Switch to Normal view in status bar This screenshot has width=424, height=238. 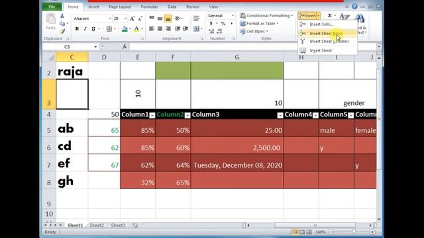pos(295,232)
